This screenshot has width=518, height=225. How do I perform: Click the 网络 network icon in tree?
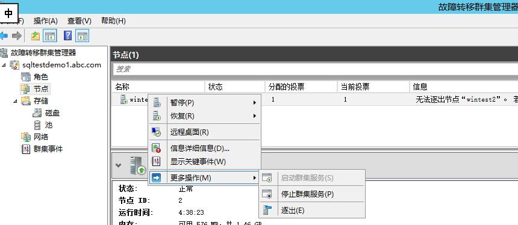point(26,137)
